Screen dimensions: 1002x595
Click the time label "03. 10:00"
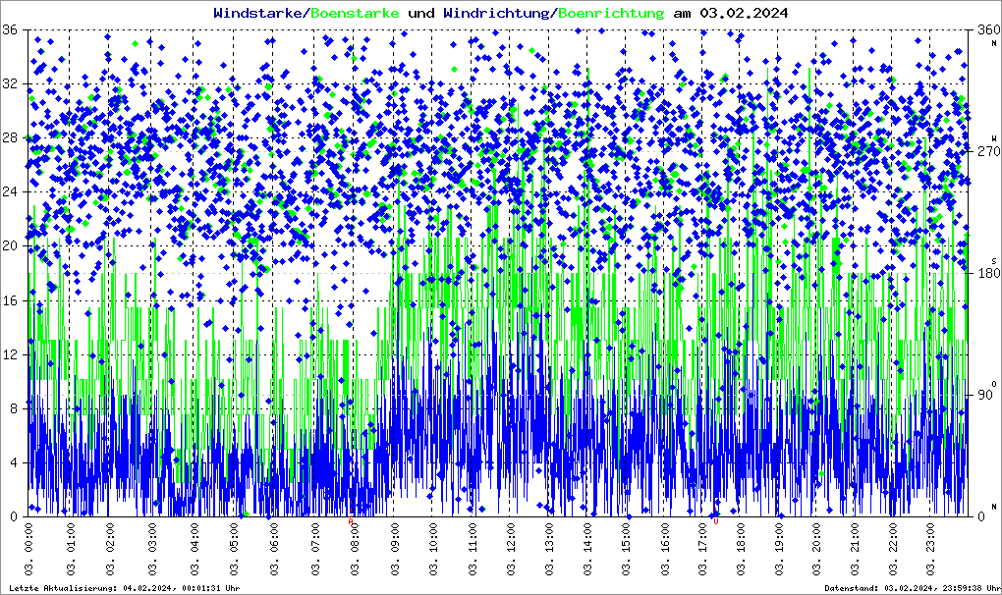[433, 549]
